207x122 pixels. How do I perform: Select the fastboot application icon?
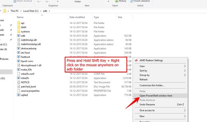pos(19,57)
